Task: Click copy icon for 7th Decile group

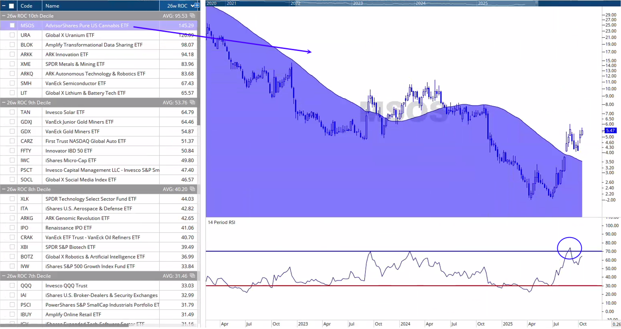Action: pos(192,276)
